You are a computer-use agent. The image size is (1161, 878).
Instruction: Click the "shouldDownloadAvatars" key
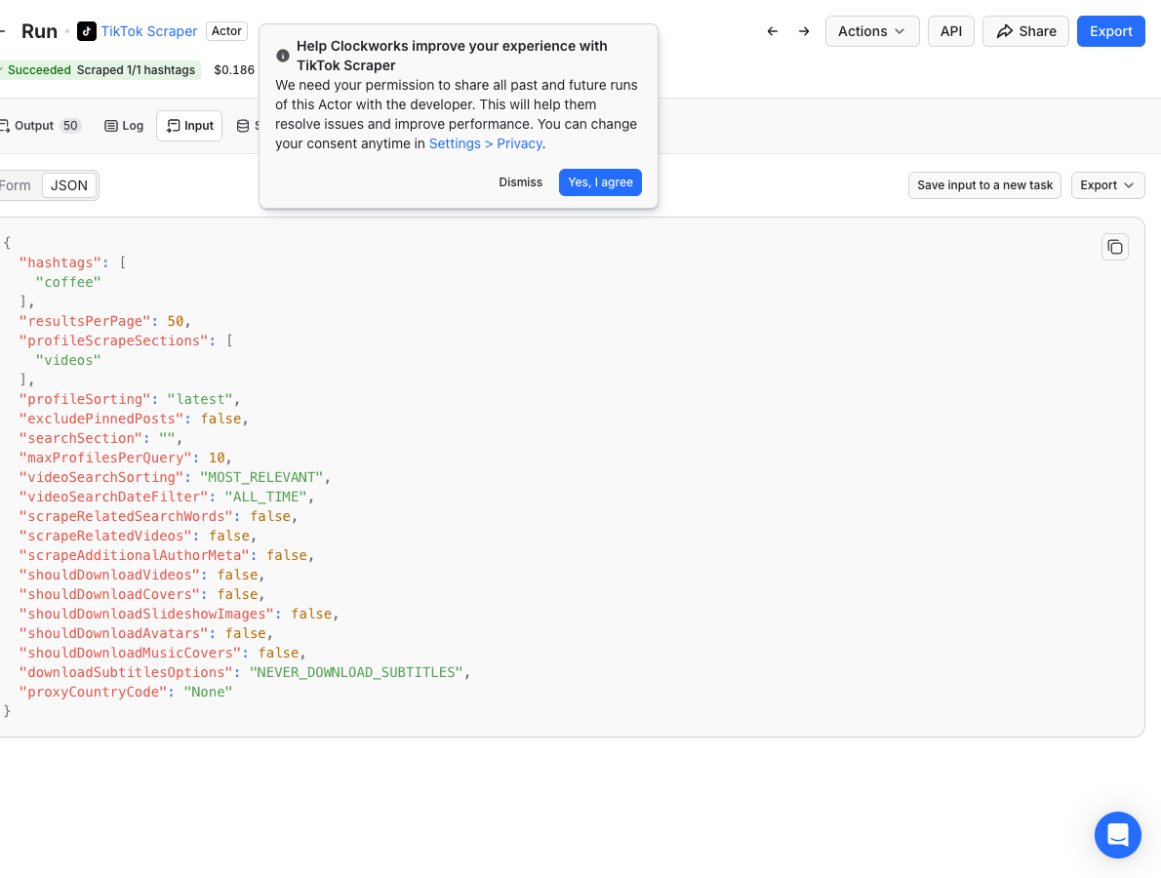[x=113, y=634]
